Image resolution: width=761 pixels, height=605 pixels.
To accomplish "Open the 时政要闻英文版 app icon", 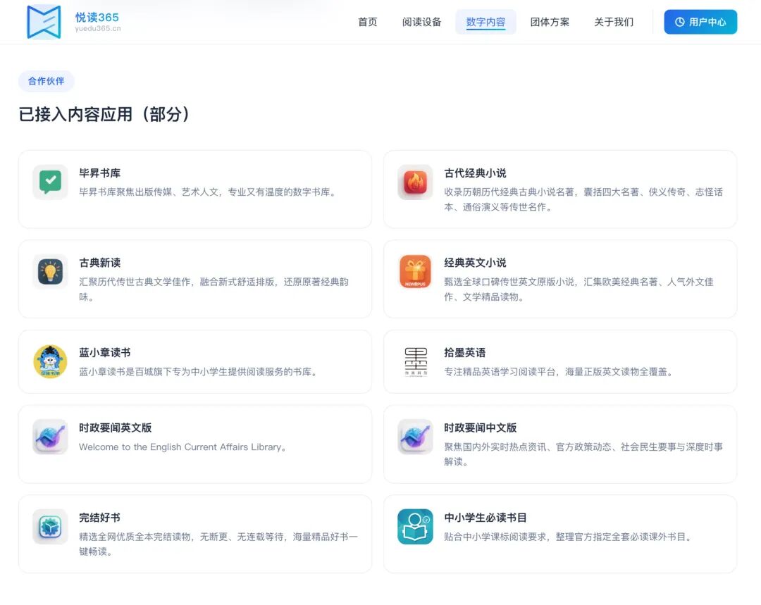I will pyautogui.click(x=50, y=437).
